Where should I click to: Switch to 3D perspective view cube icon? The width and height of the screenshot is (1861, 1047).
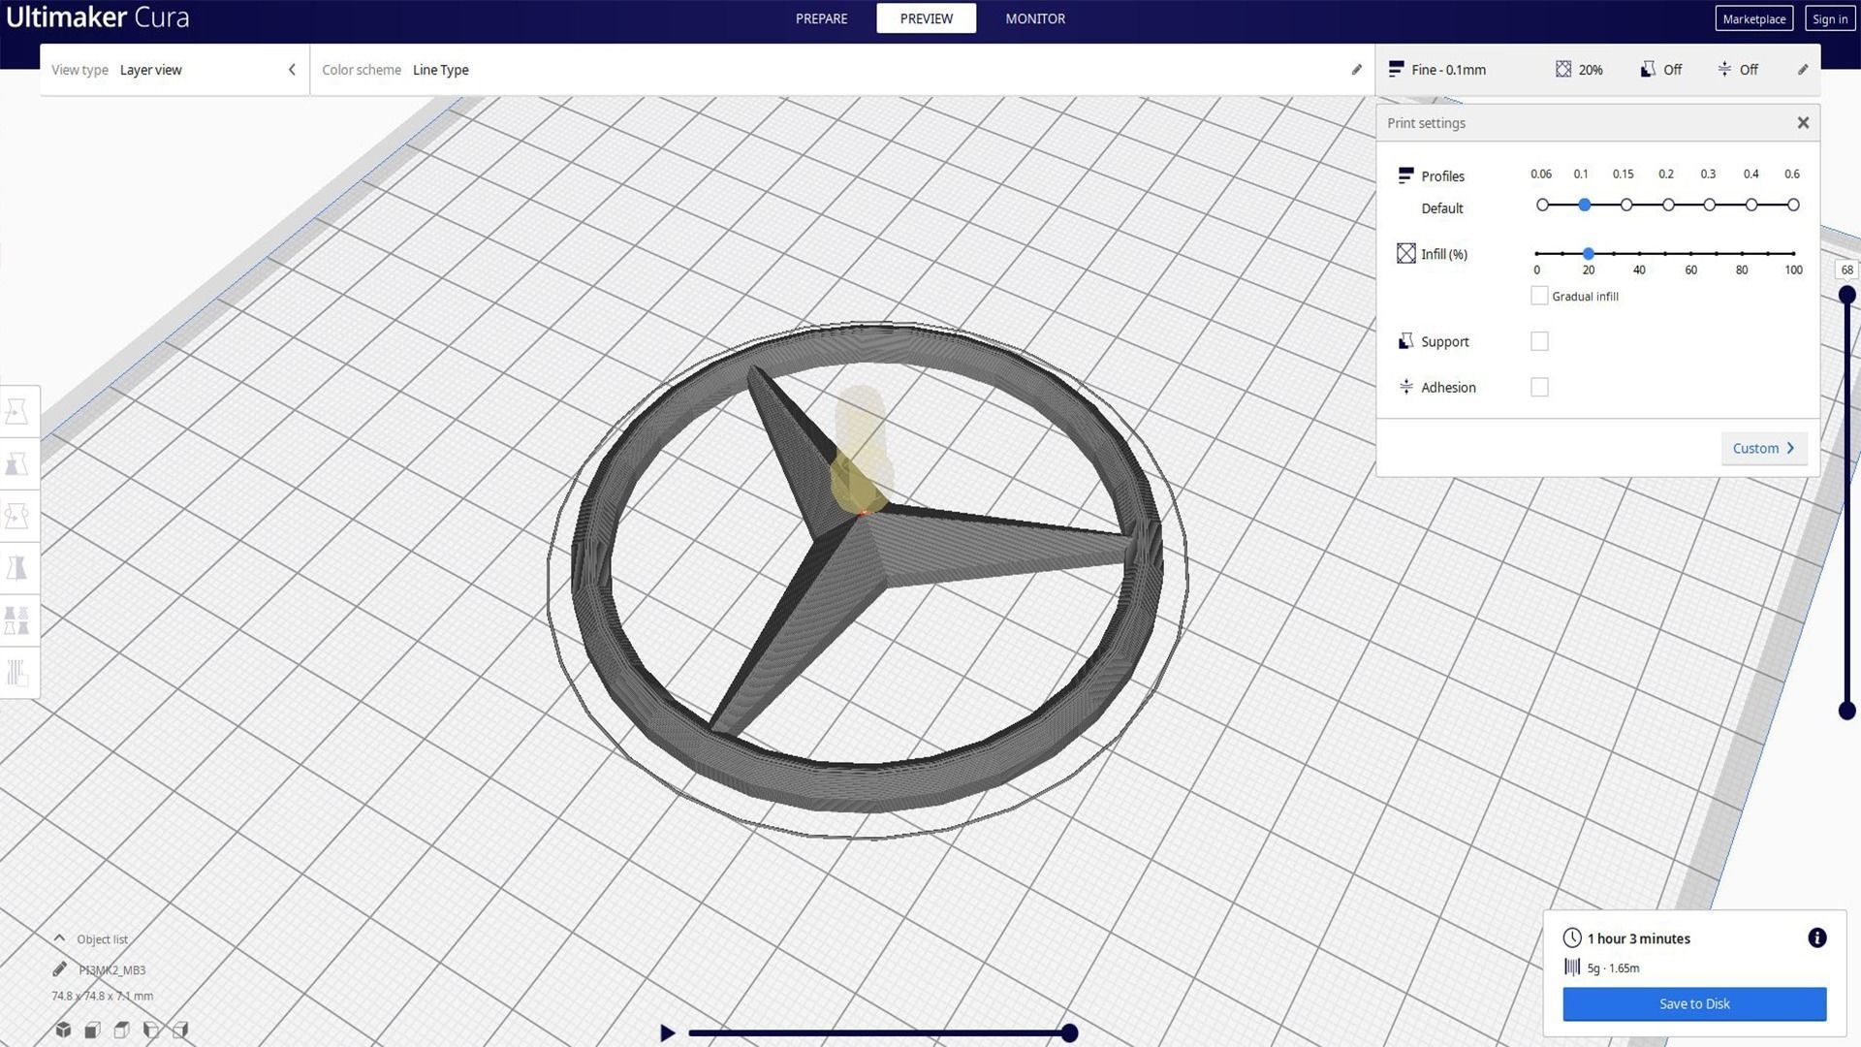point(63,1030)
